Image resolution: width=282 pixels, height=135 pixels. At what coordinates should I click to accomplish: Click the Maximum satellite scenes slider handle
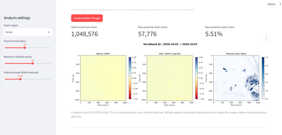[x=33, y=63]
